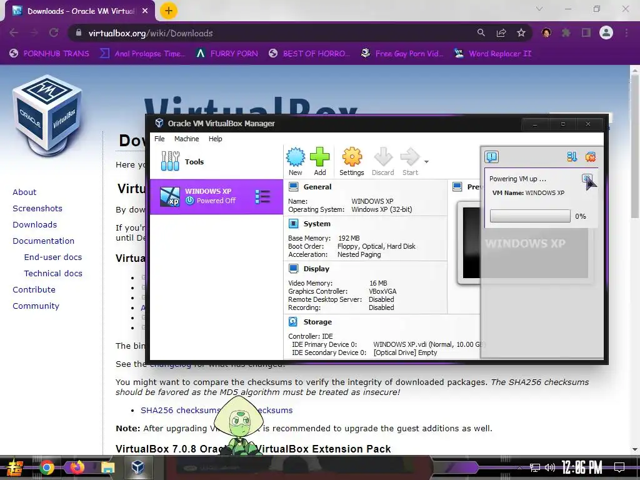Open the Chrome three-dot menu

(626, 32)
